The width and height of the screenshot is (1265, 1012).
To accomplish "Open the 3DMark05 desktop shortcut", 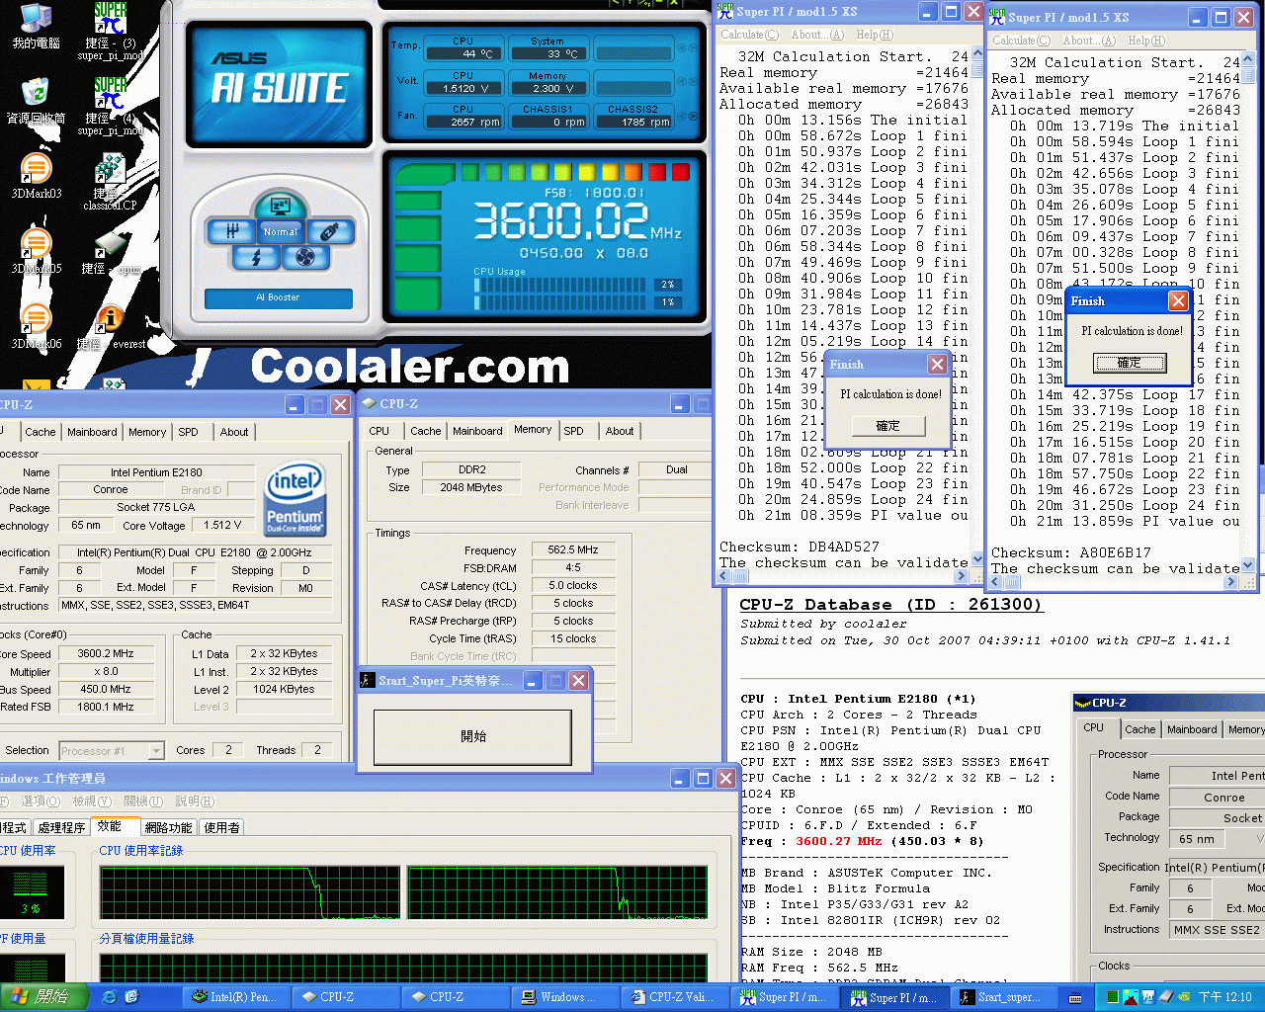I will [36, 251].
